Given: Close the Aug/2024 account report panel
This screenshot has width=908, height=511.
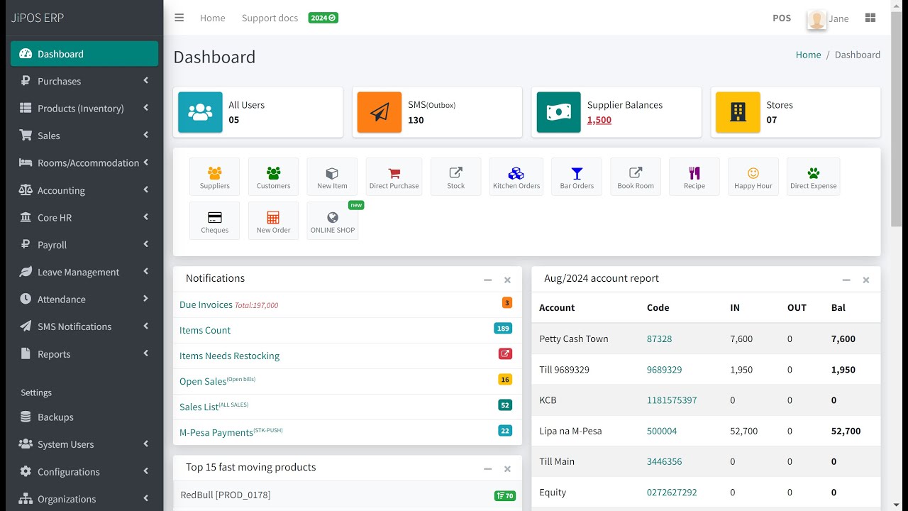Looking at the screenshot, I should [866, 280].
